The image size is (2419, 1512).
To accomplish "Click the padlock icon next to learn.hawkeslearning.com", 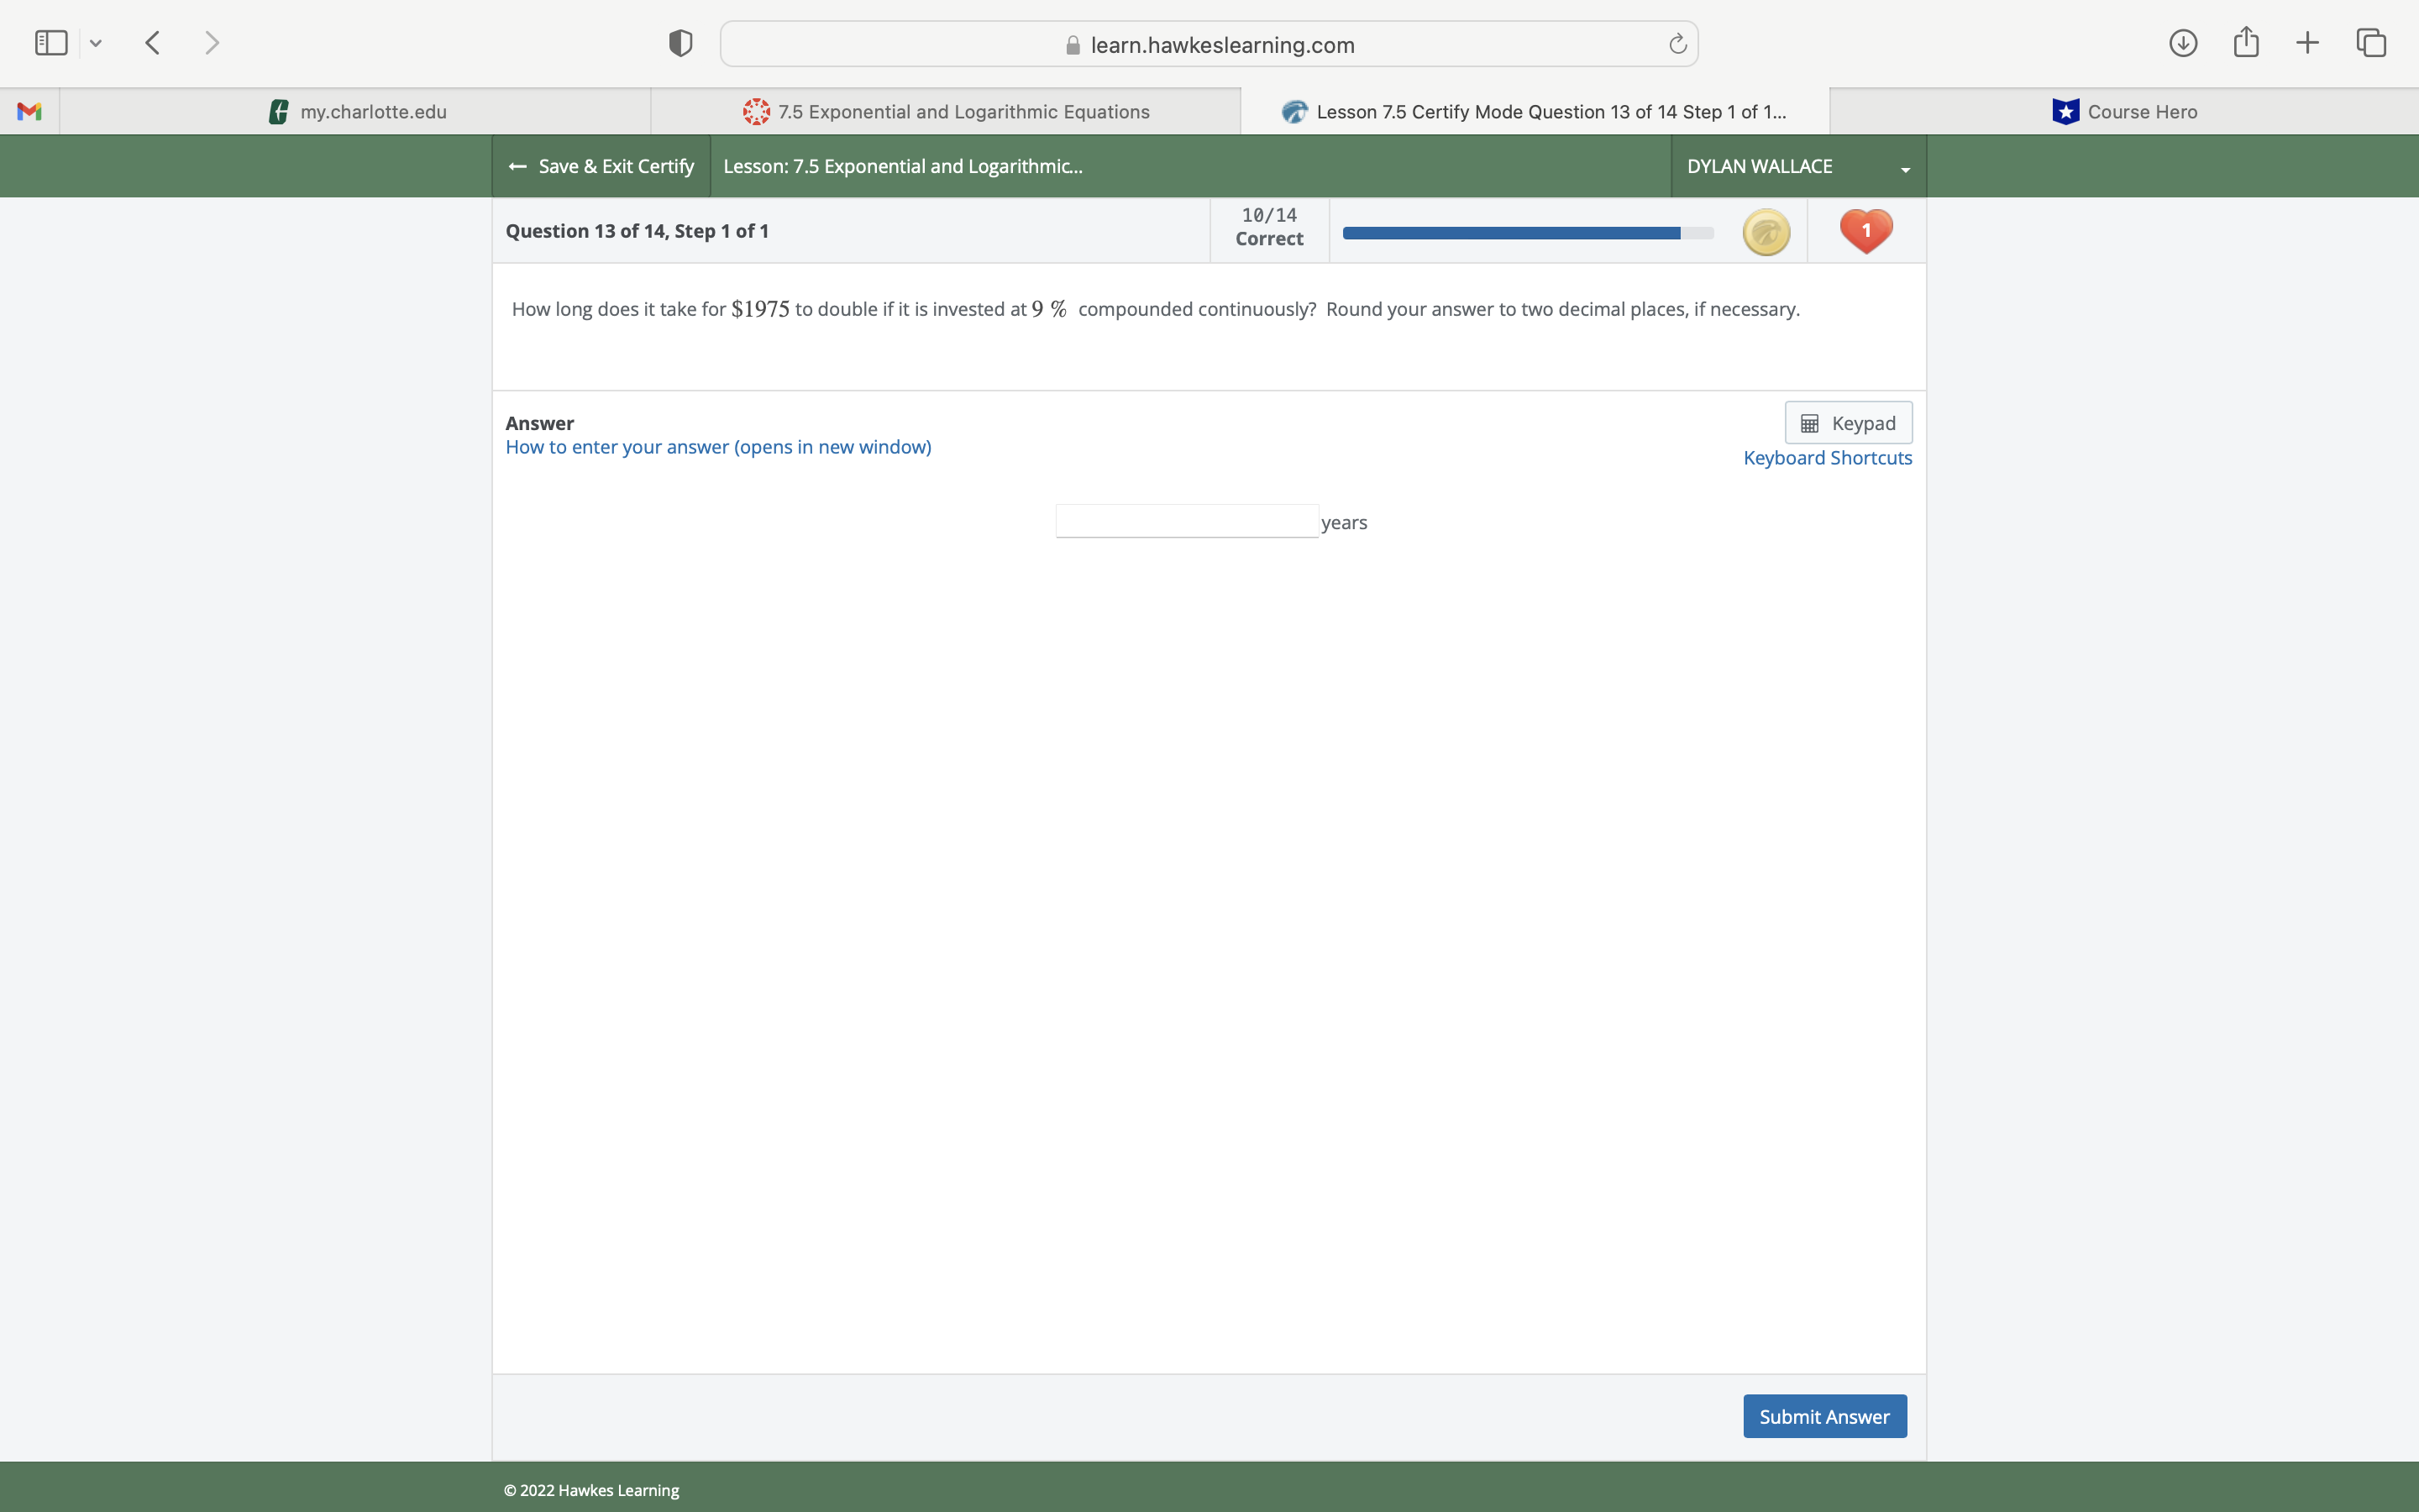I will [1071, 45].
